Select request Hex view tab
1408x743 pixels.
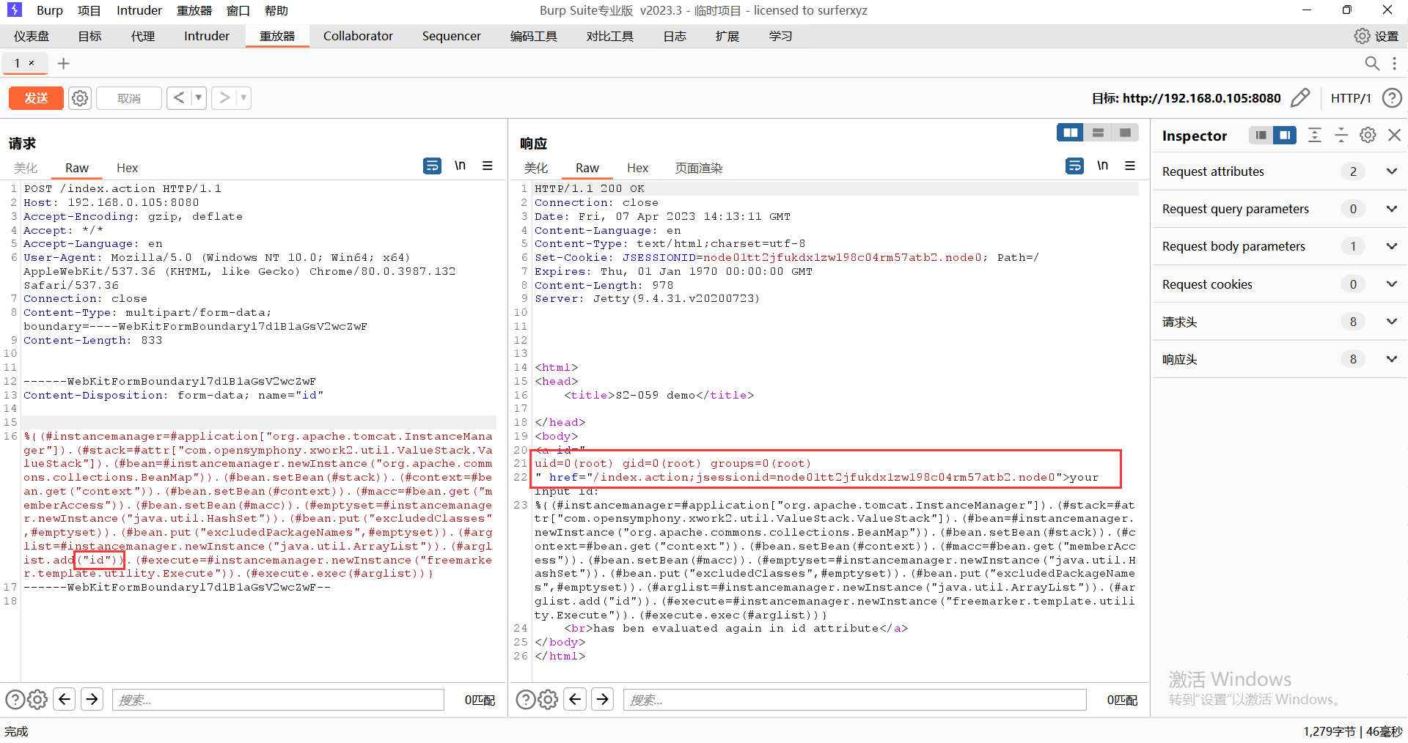pyautogui.click(x=127, y=168)
